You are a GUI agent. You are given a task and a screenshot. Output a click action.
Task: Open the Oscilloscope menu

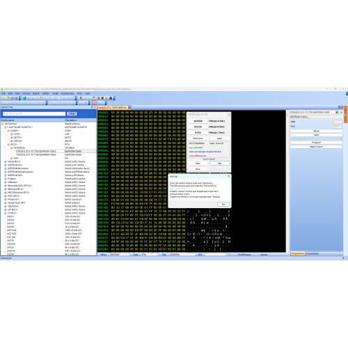point(68,93)
